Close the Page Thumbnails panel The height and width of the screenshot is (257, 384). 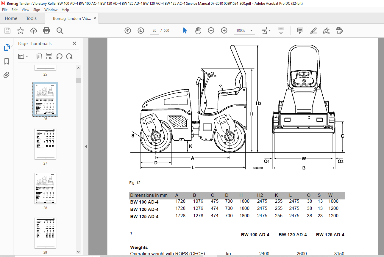click(x=74, y=44)
